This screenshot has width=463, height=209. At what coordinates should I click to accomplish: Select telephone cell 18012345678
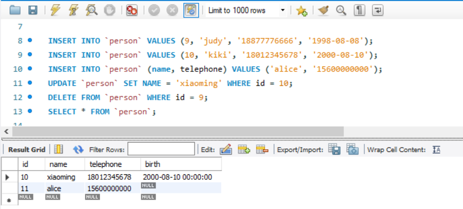point(113,177)
